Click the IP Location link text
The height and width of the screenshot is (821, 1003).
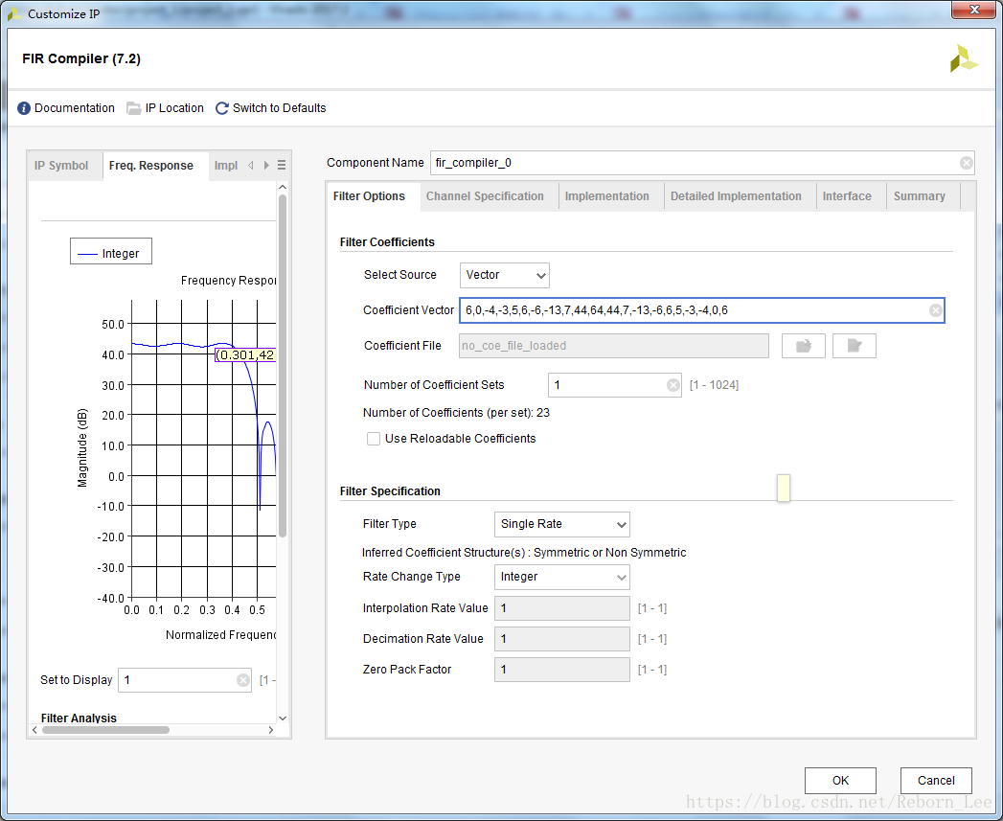(174, 108)
